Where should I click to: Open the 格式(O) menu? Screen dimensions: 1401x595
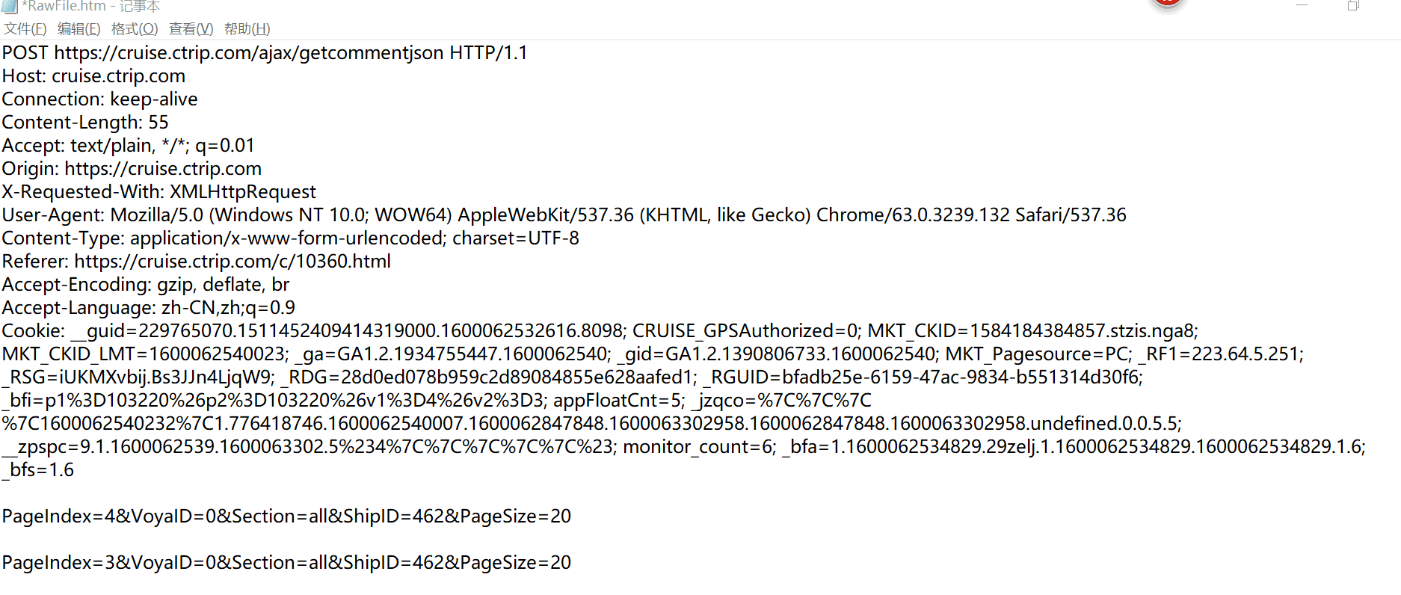[135, 28]
